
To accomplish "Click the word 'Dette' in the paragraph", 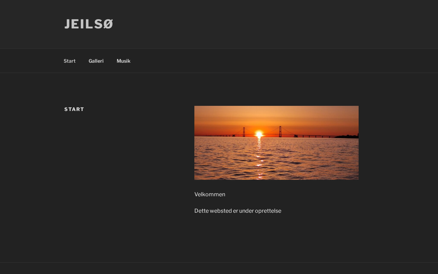I will (x=201, y=211).
